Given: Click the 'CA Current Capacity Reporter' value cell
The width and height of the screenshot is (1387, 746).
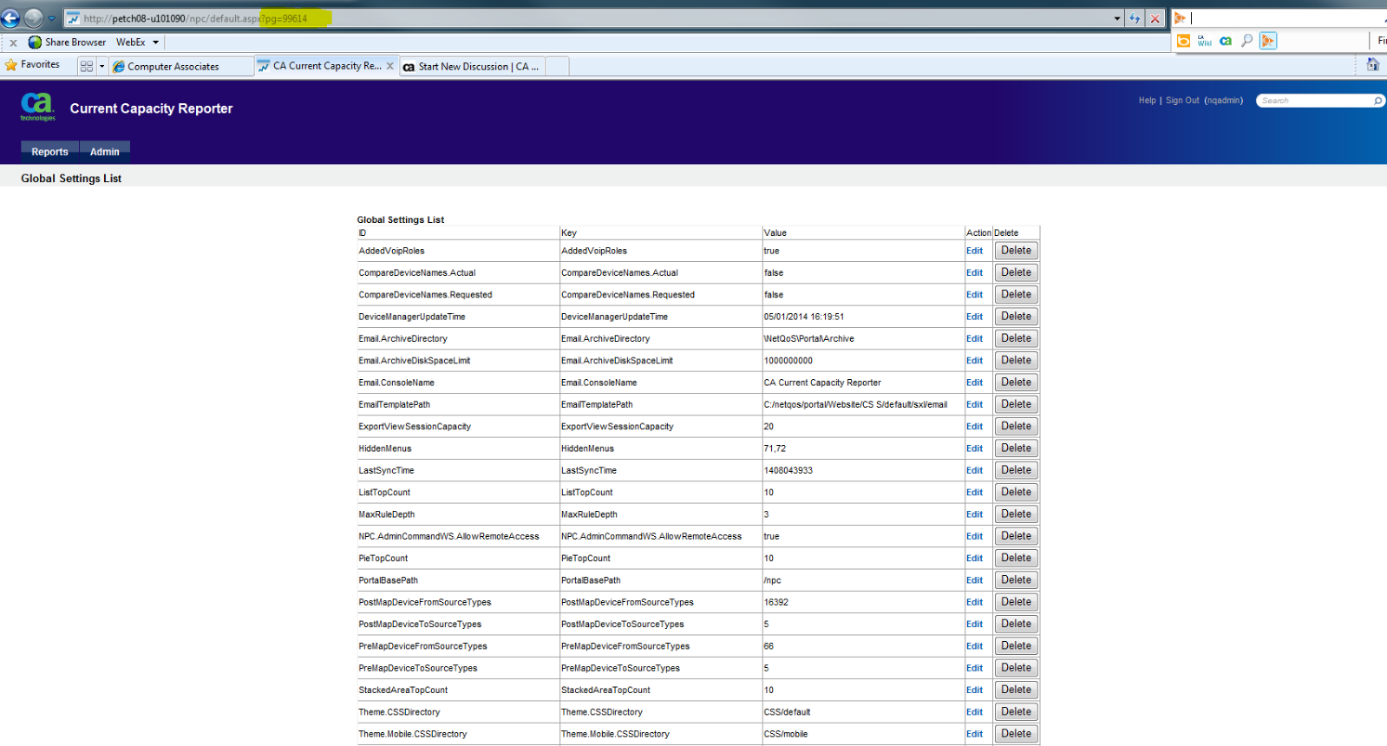Looking at the screenshot, I should [x=821, y=383].
